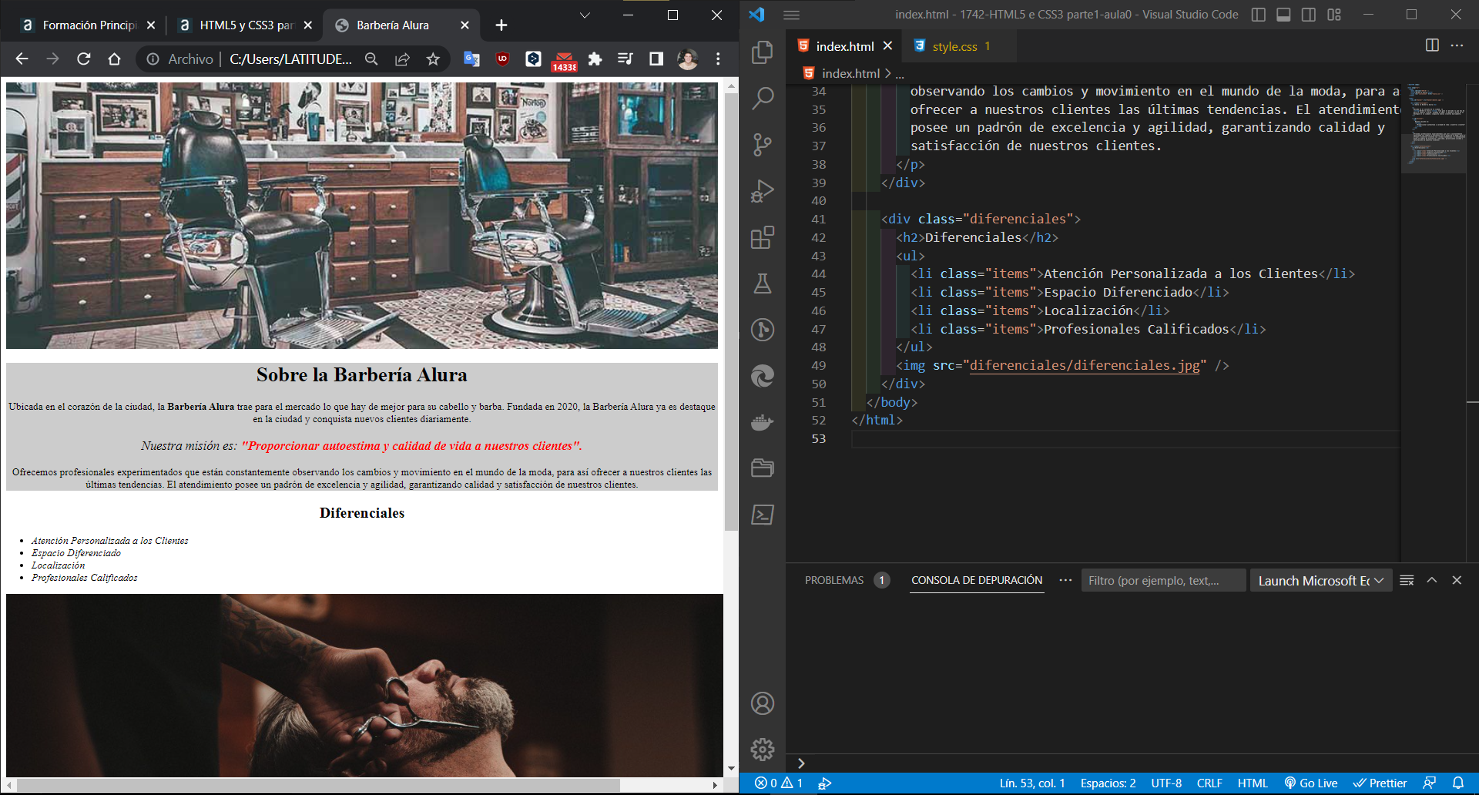Image resolution: width=1479 pixels, height=795 pixels.
Task: Open the feedback icon in status bar
Action: (1430, 783)
